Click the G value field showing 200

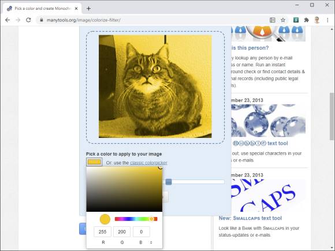point(122,232)
